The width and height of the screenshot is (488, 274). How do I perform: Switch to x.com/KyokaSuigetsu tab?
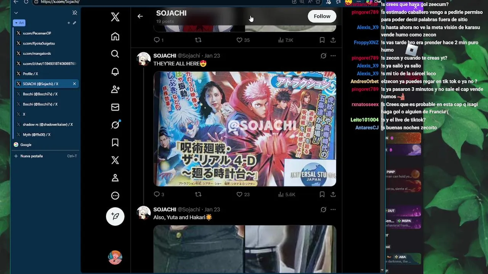click(x=46, y=43)
